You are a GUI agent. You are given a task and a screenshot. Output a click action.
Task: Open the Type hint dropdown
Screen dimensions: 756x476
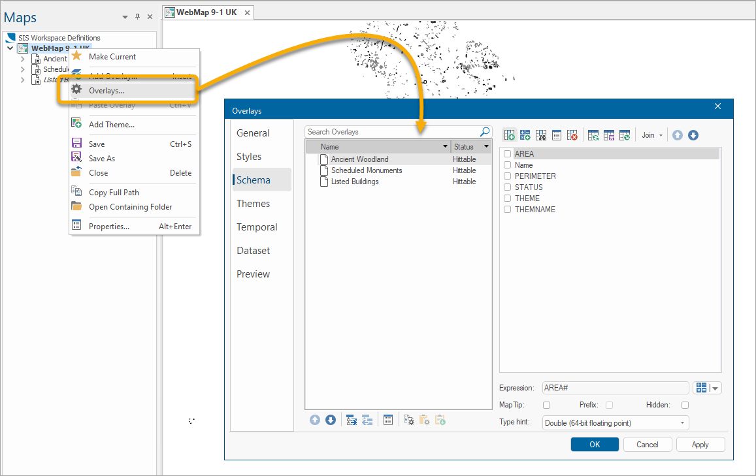(x=615, y=423)
